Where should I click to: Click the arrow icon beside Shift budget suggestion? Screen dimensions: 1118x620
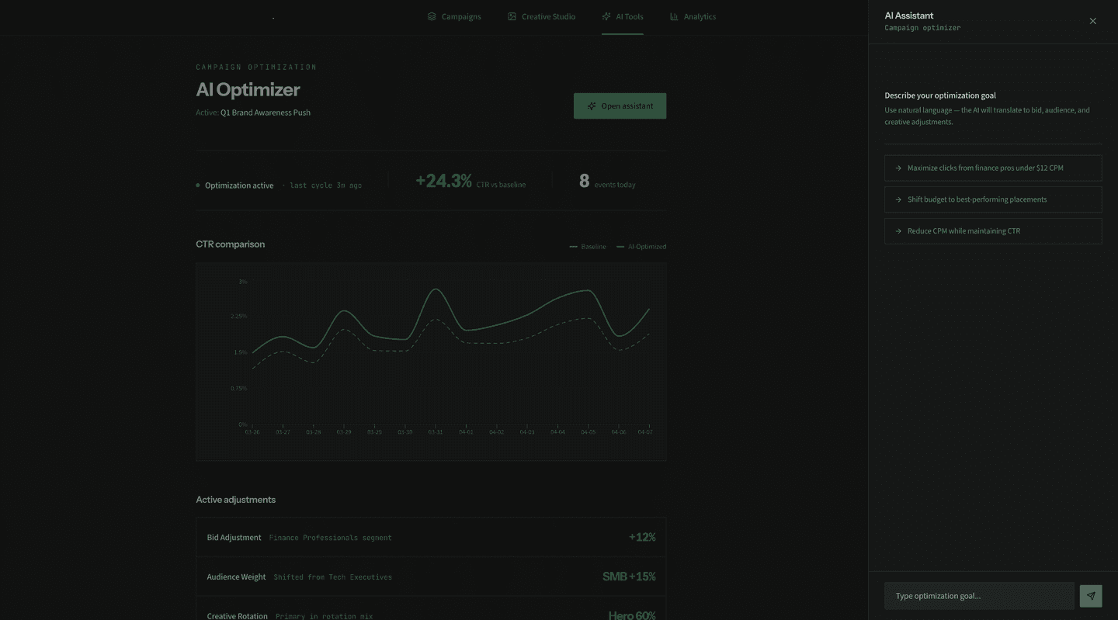click(898, 199)
